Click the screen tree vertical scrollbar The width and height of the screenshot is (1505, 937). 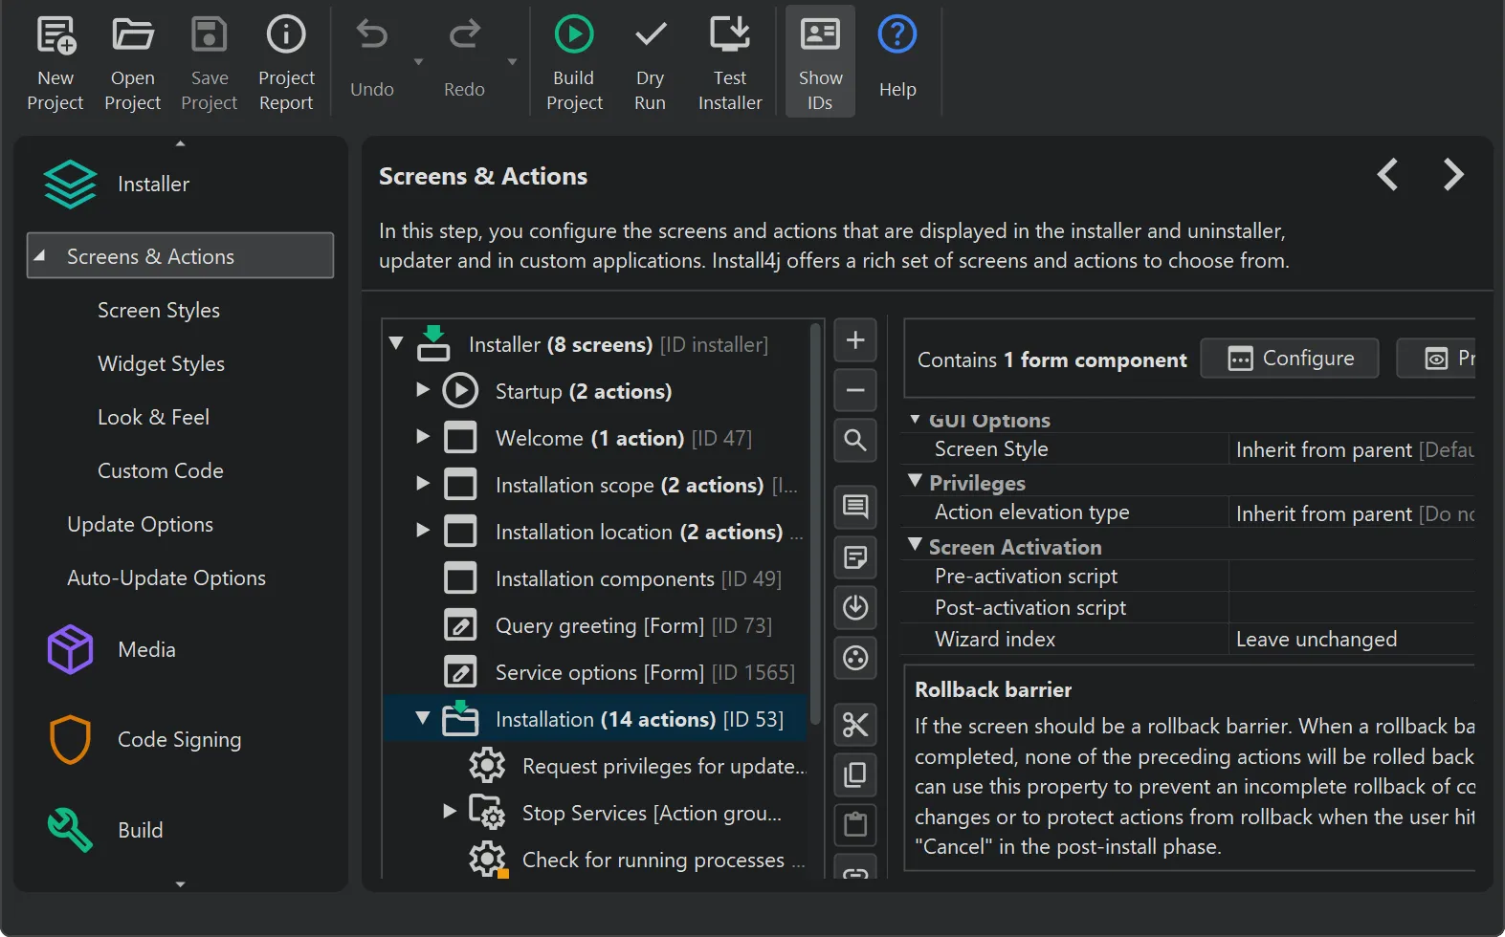815,524
